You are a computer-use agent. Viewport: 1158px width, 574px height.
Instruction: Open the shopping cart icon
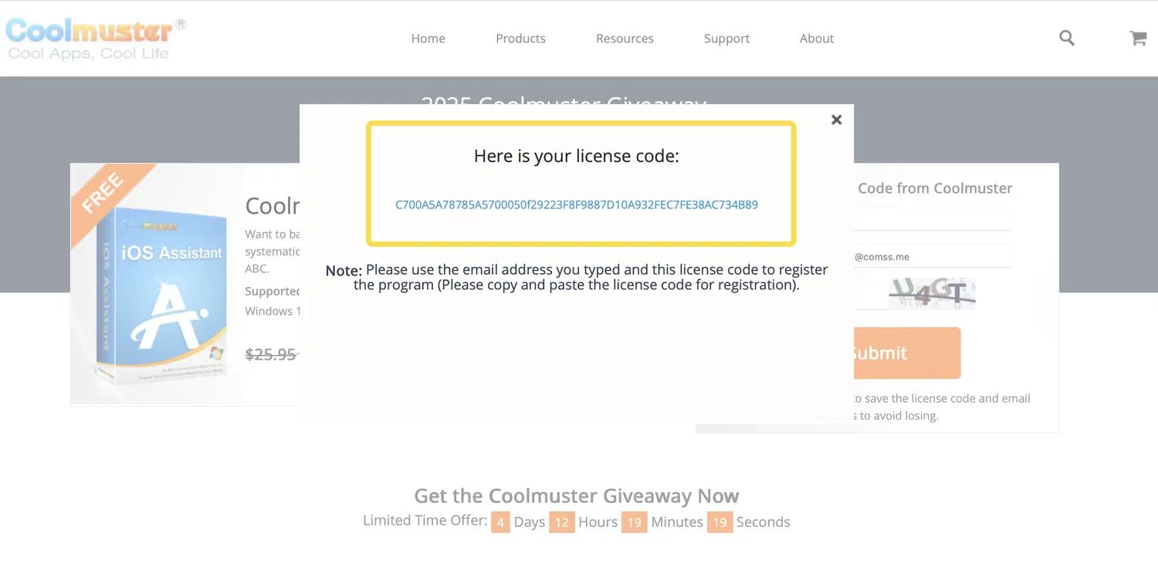point(1138,38)
